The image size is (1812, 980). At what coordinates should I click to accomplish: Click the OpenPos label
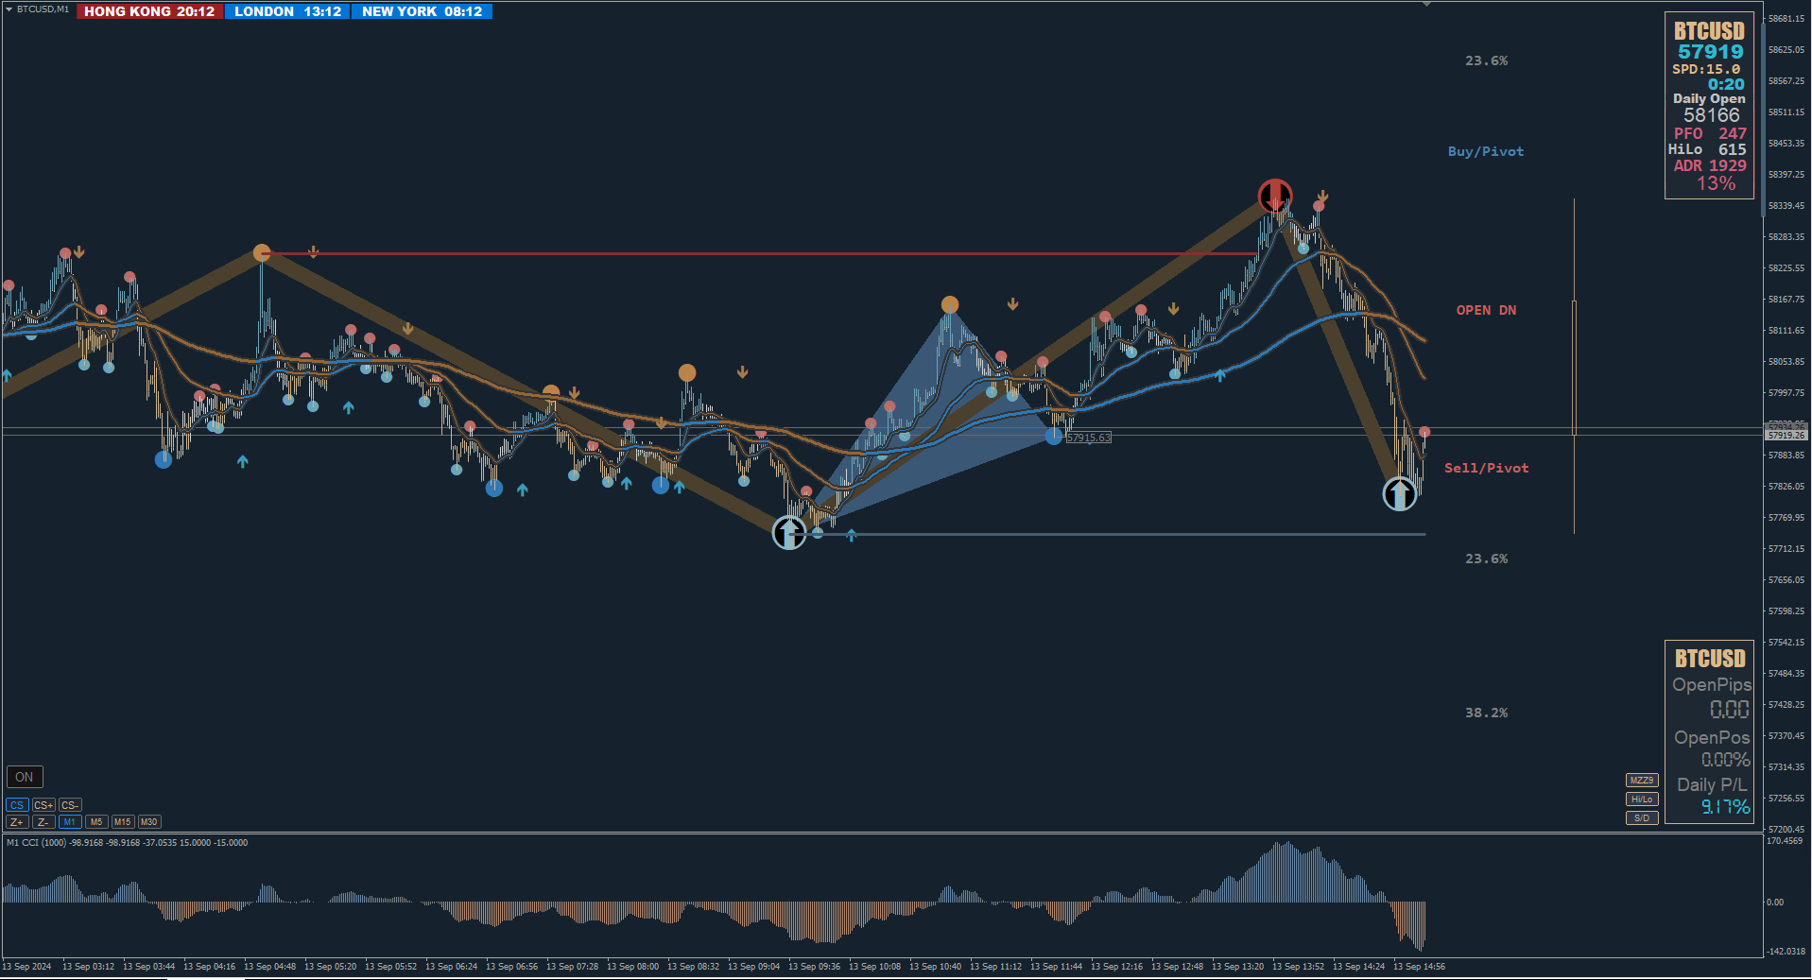click(1712, 737)
